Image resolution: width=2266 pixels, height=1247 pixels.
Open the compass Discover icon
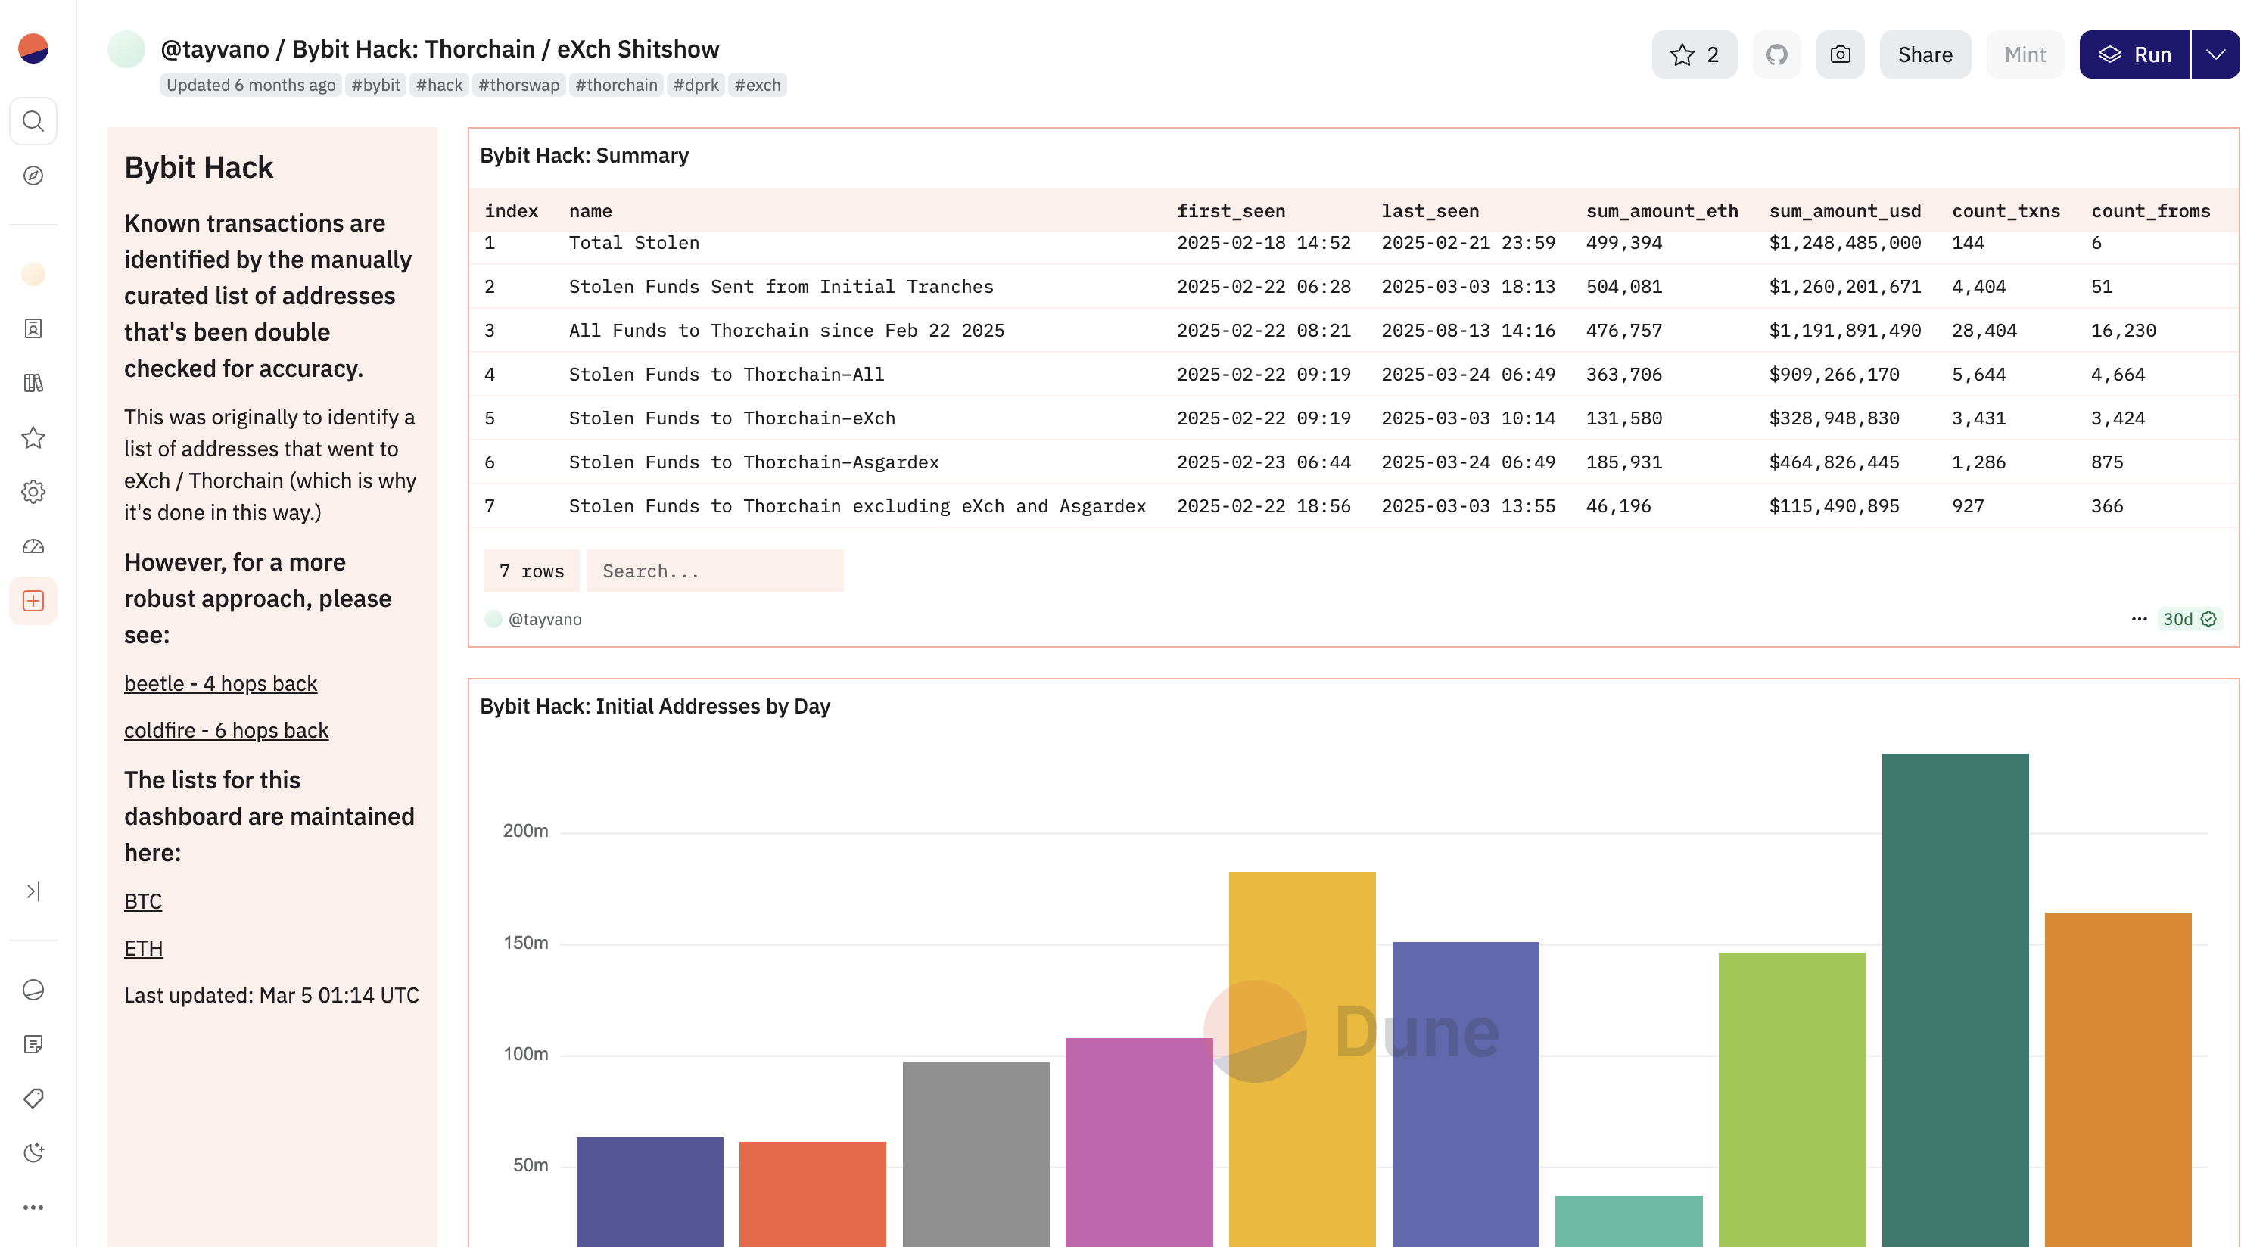click(x=33, y=175)
